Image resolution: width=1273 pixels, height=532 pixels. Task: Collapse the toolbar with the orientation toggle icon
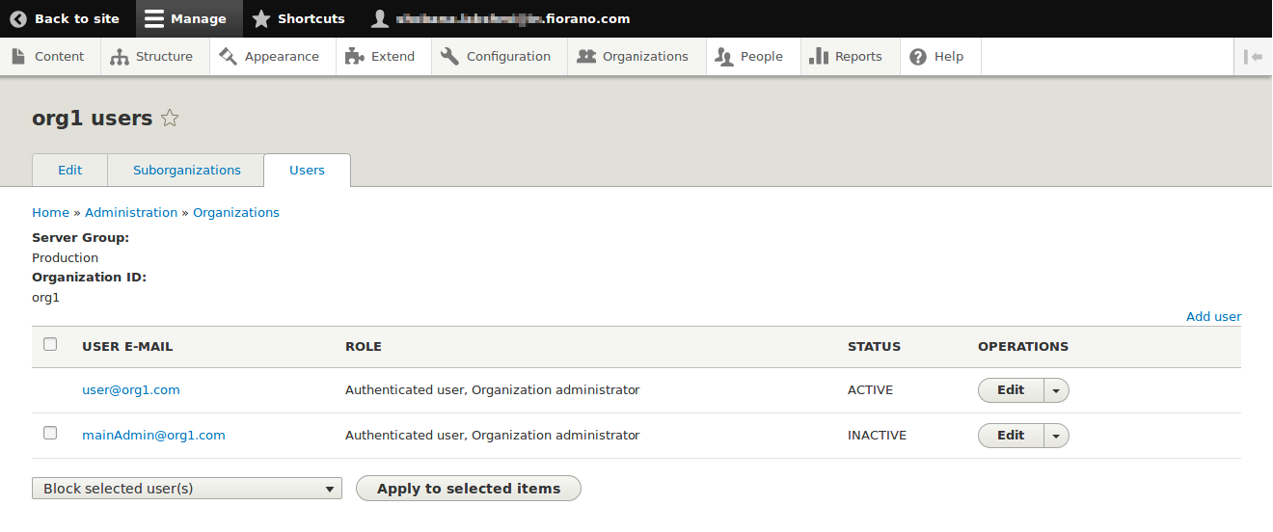pos(1253,57)
